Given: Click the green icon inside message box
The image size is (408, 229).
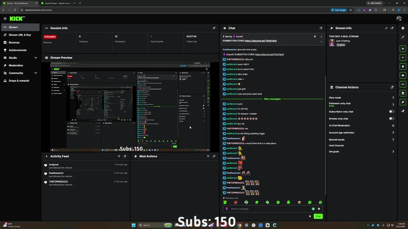Looking at the screenshot, I should coord(313,209).
